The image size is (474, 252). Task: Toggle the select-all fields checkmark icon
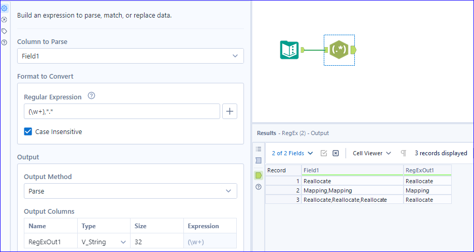pyautogui.click(x=324, y=153)
